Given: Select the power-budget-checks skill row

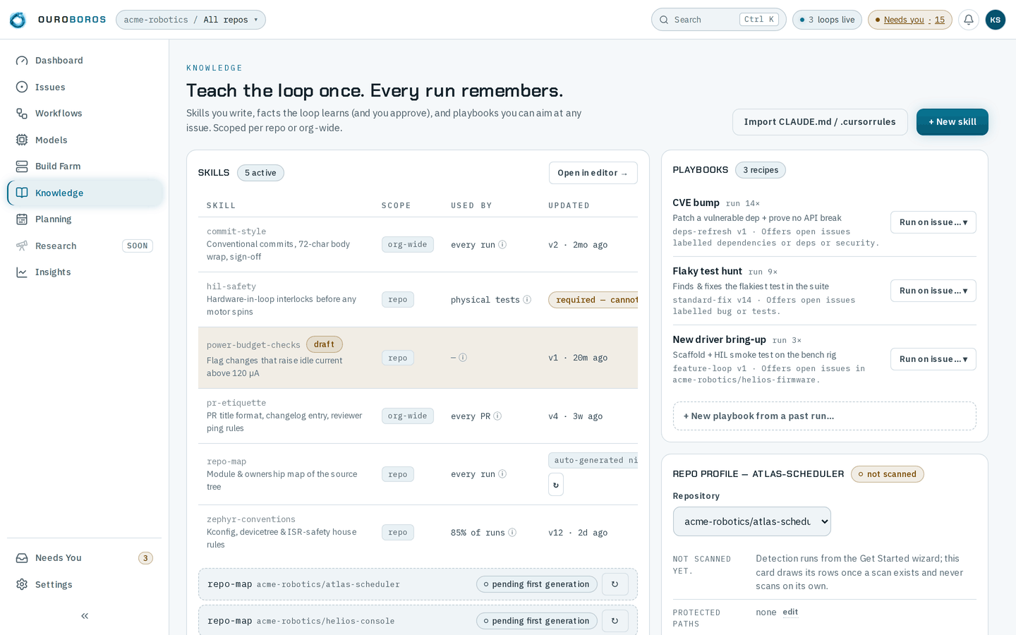Looking at the screenshot, I should (418, 358).
